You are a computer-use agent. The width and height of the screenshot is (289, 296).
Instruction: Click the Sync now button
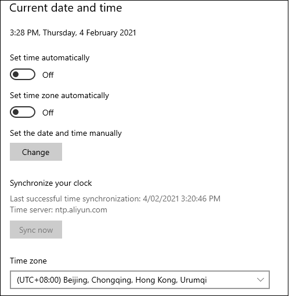36,230
